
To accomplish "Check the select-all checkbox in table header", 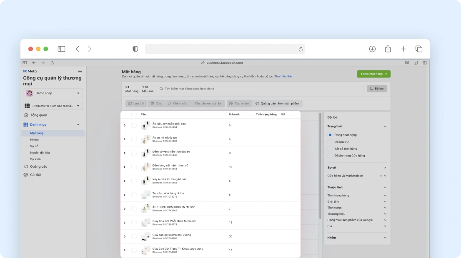I will click(134, 114).
